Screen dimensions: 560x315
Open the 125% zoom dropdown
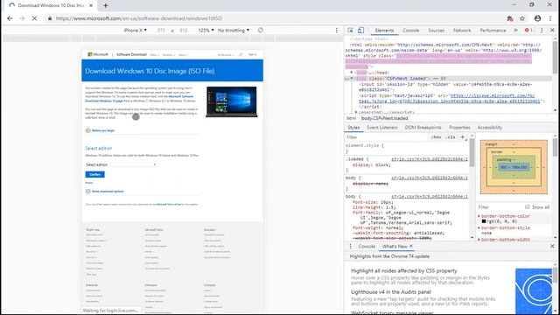click(206, 31)
